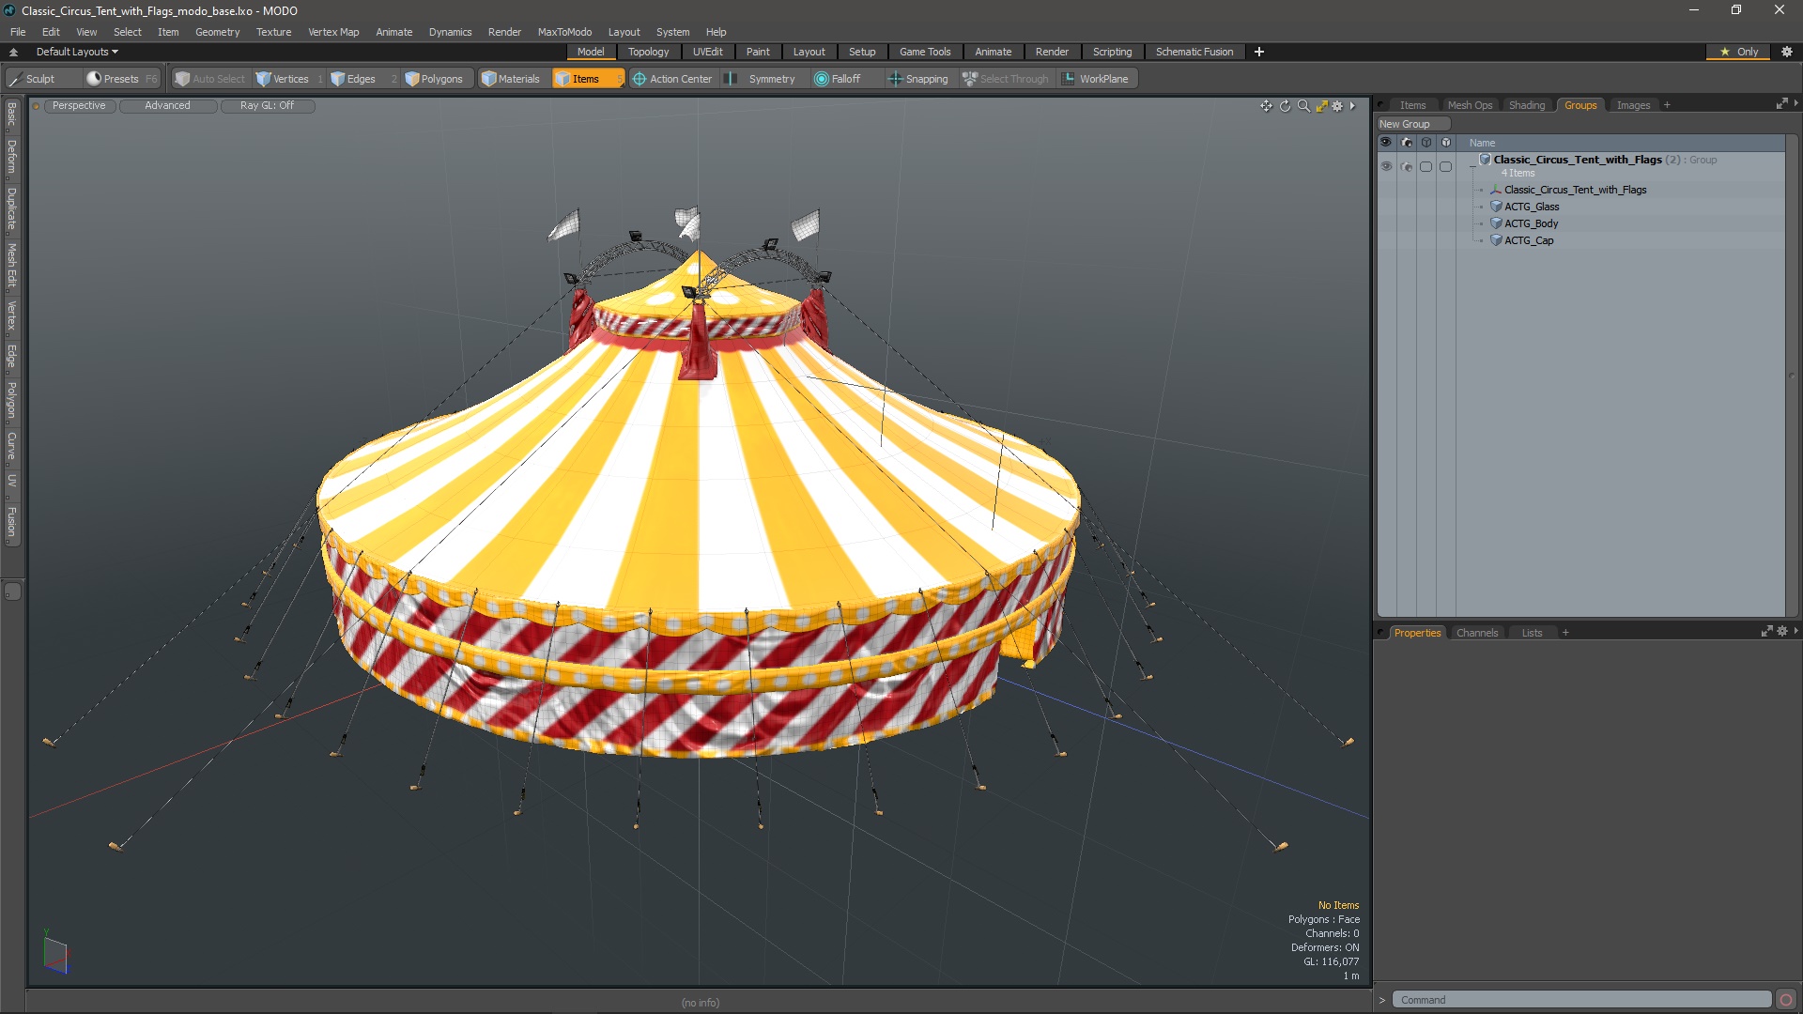Click the locator icon of Classic_Circus_Tent_with_Flags item
This screenshot has height=1014, width=1803.
click(1496, 190)
